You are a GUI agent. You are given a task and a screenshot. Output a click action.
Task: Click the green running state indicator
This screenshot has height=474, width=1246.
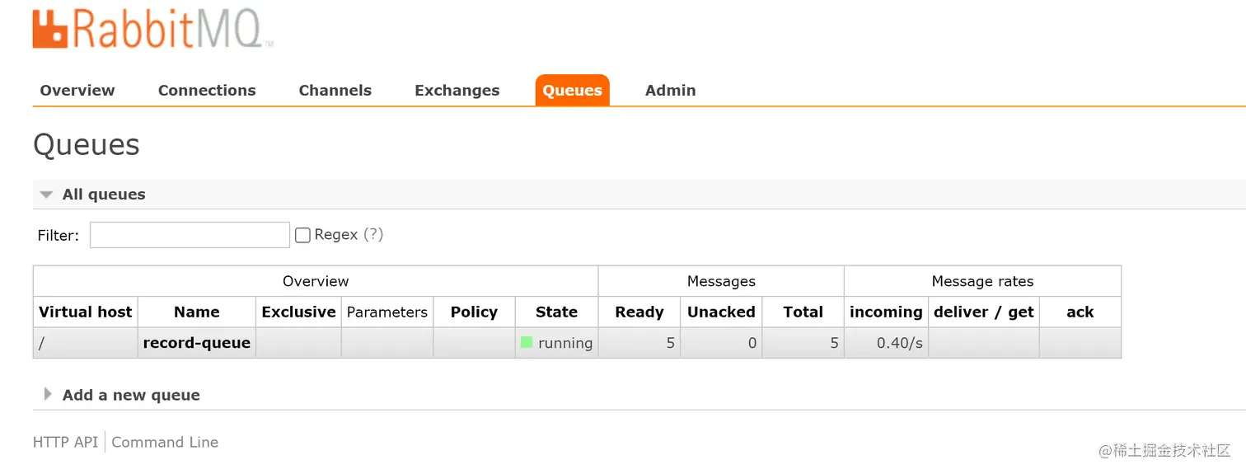[x=527, y=342]
